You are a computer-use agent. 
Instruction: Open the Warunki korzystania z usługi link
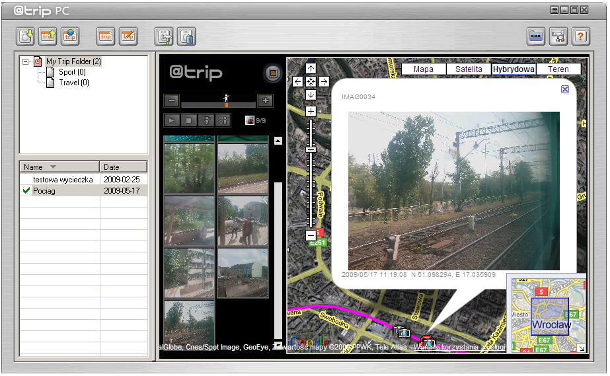coord(459,347)
